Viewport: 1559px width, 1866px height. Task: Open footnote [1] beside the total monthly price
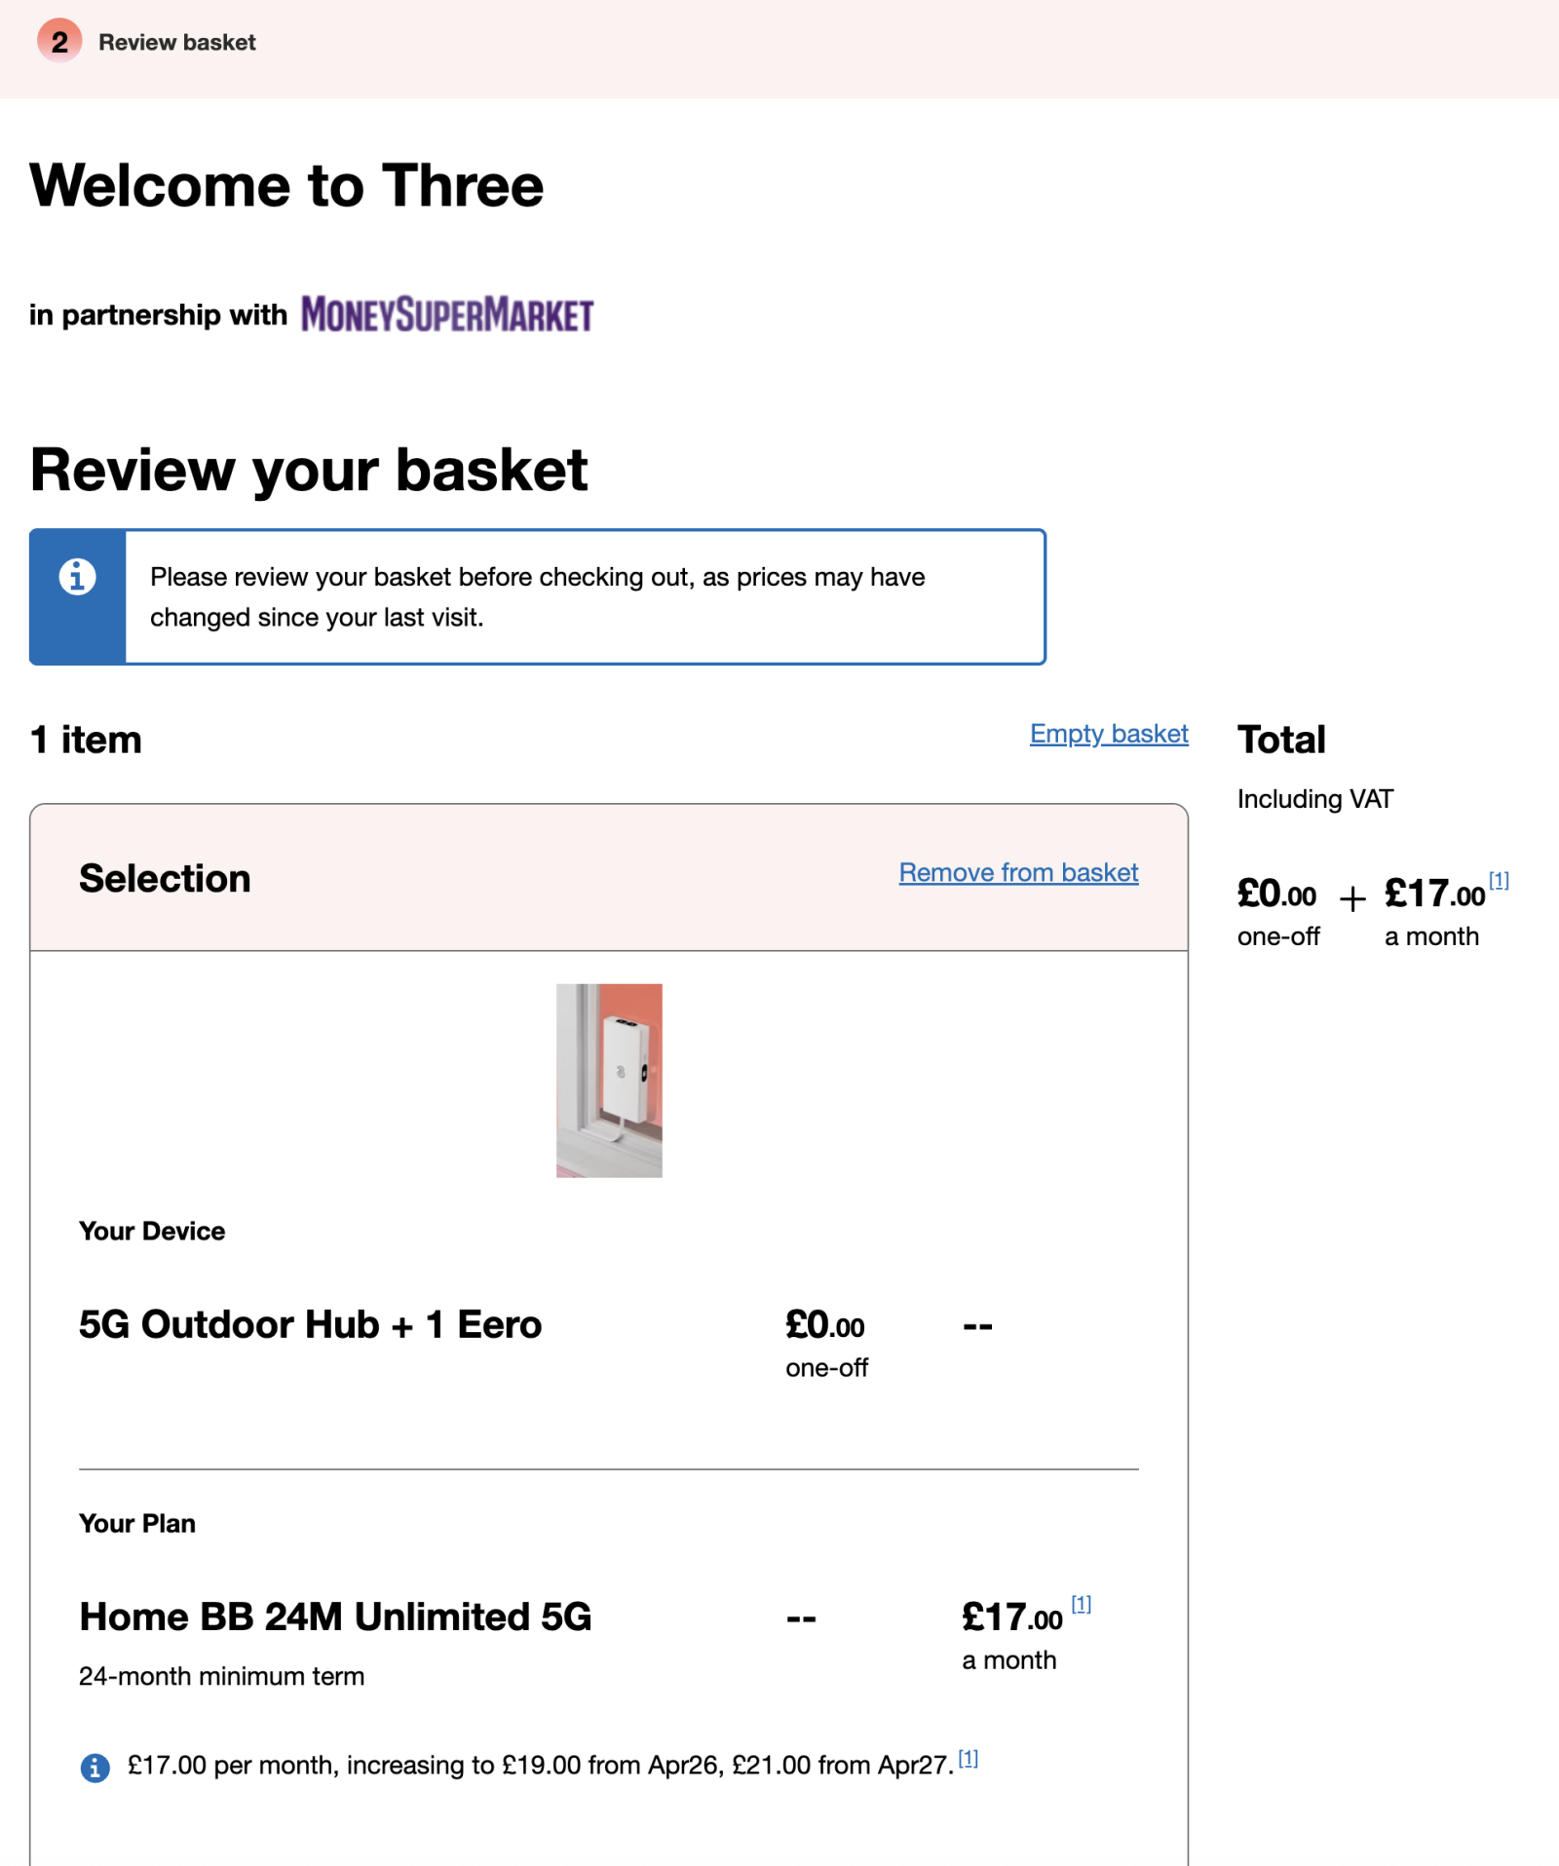[x=1499, y=880]
